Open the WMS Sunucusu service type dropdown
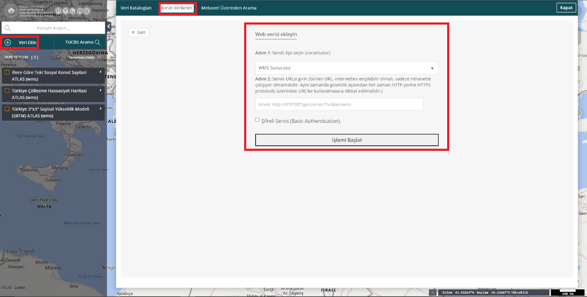Viewport: 587px width, 297px height. pyautogui.click(x=347, y=68)
